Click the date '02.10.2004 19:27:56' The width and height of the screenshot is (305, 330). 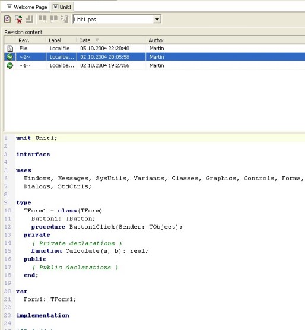point(105,65)
